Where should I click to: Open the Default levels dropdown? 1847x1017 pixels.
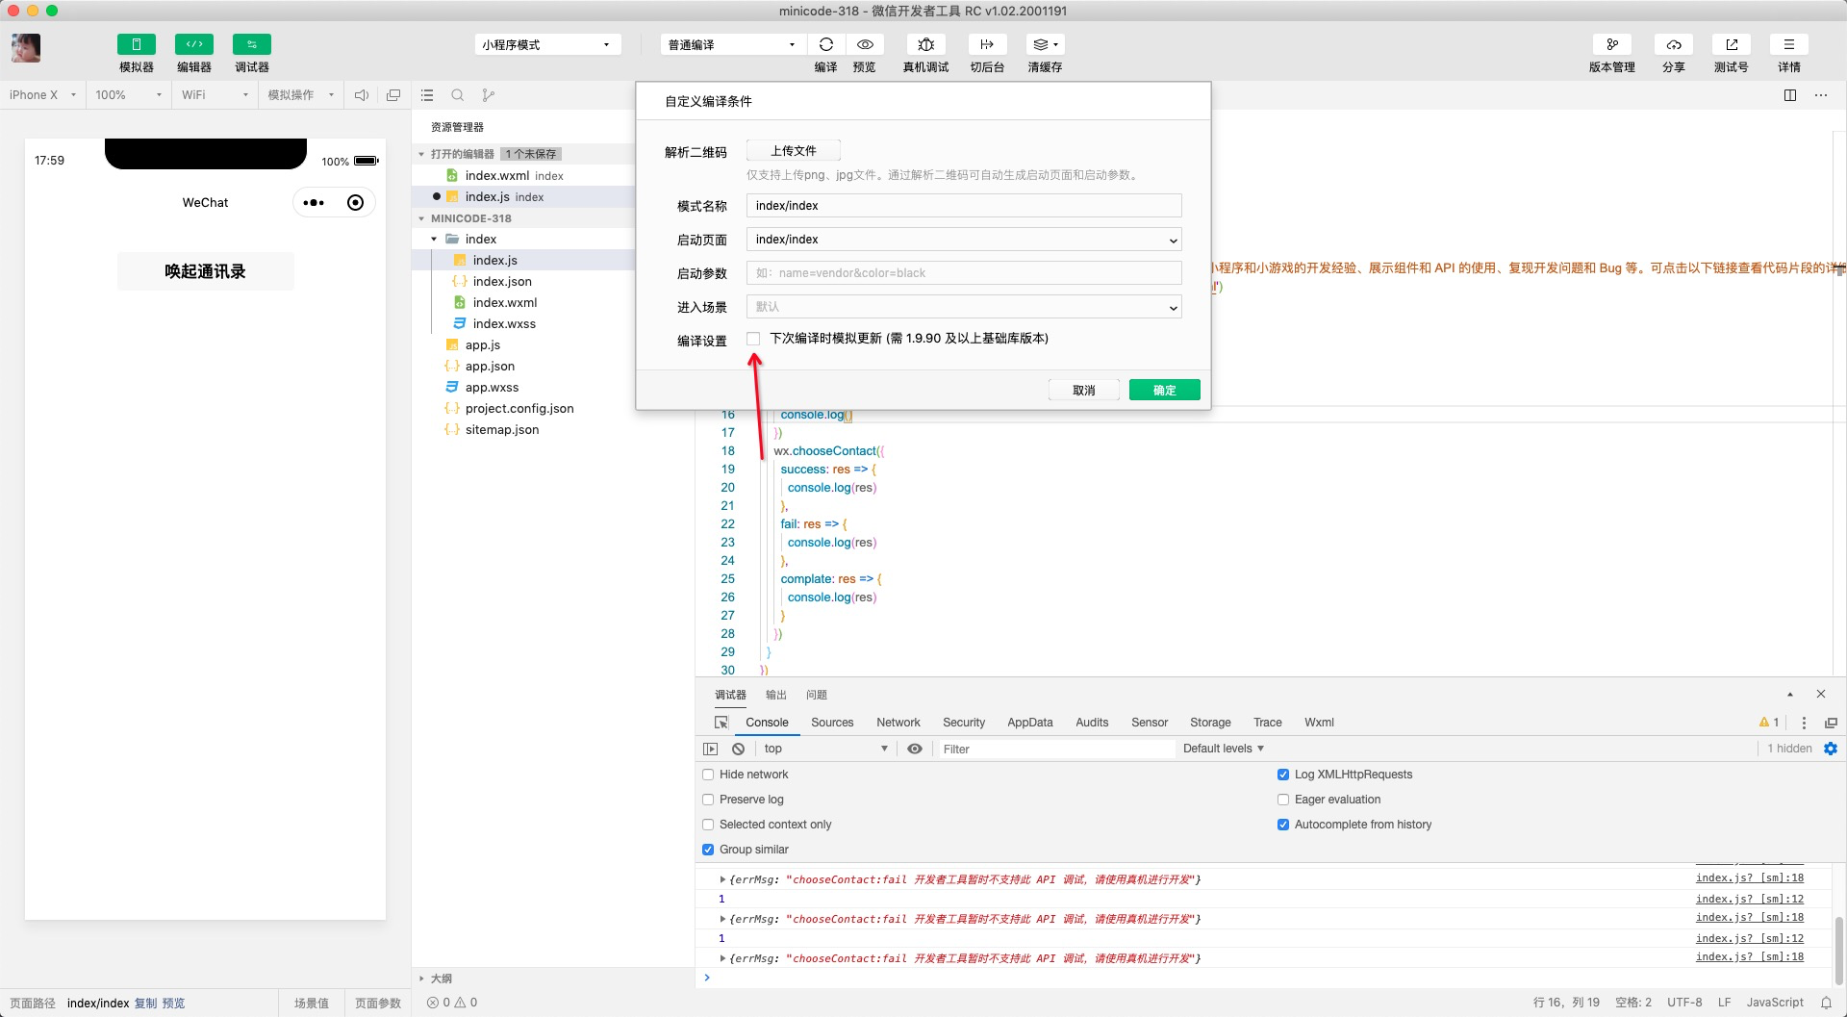click(x=1224, y=749)
